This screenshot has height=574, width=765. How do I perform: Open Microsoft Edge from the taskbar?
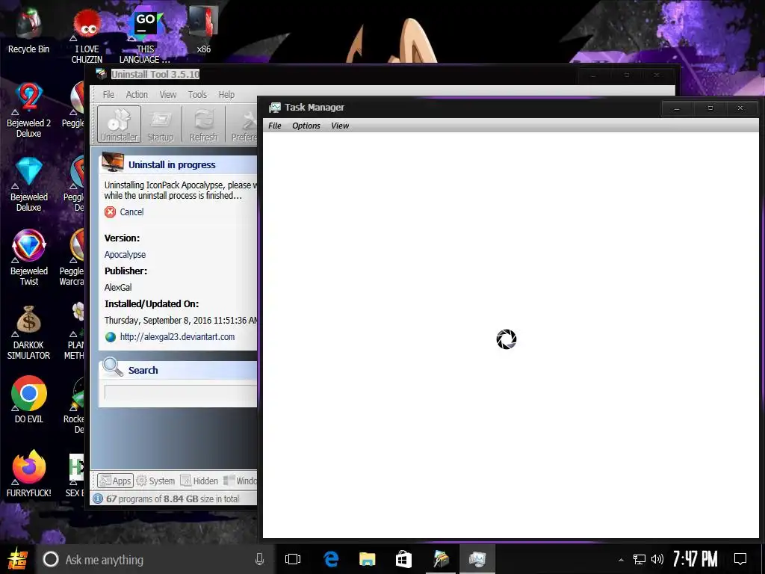[331, 559]
